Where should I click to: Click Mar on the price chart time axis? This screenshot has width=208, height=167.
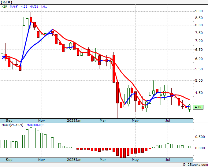click(x=103, y=121)
